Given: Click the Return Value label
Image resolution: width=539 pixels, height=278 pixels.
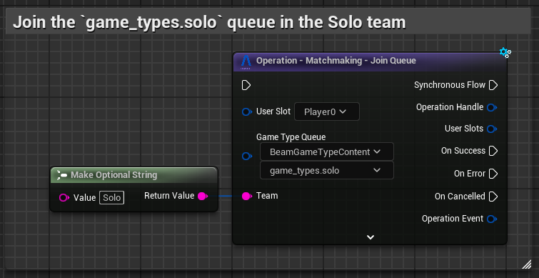Looking at the screenshot, I should pyautogui.click(x=169, y=196).
